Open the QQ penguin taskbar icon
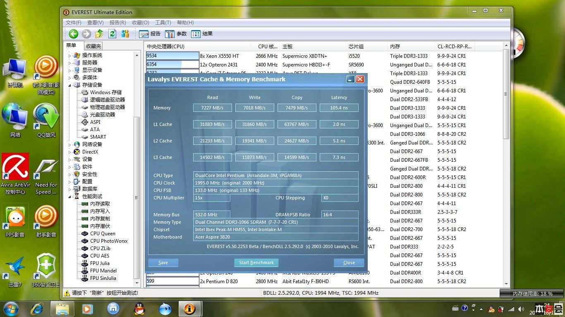 coord(139,308)
